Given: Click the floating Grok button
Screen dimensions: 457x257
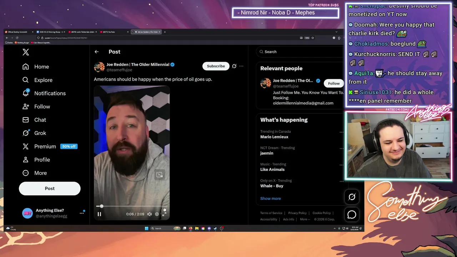Looking at the screenshot, I should (352, 197).
